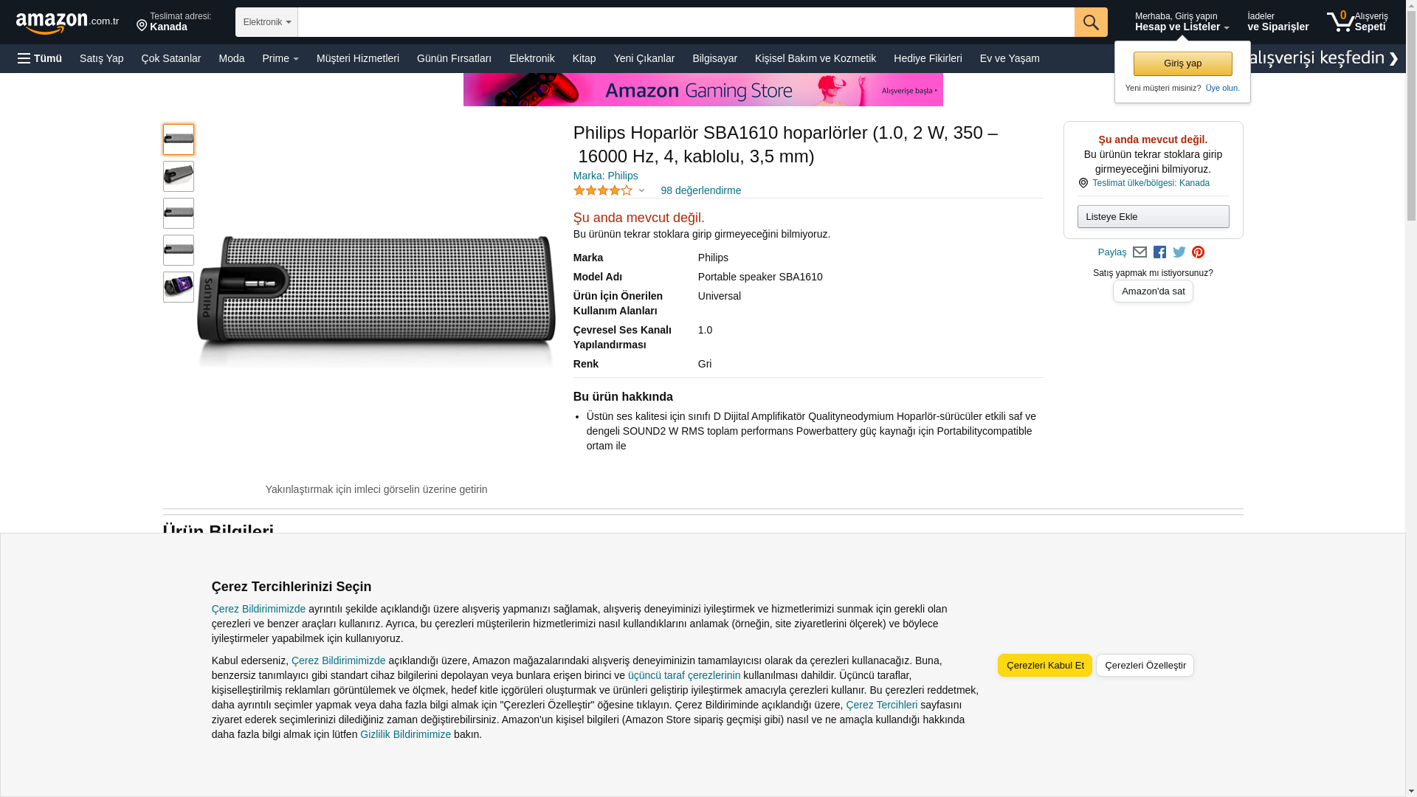
Task: Share product on Pinterest icon
Action: point(1198,252)
